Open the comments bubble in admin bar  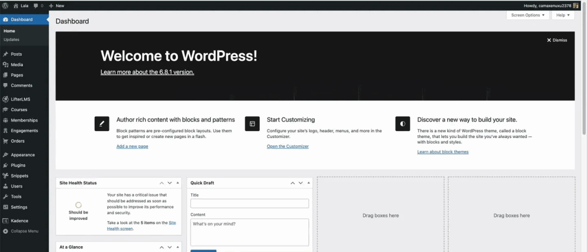tap(36, 6)
